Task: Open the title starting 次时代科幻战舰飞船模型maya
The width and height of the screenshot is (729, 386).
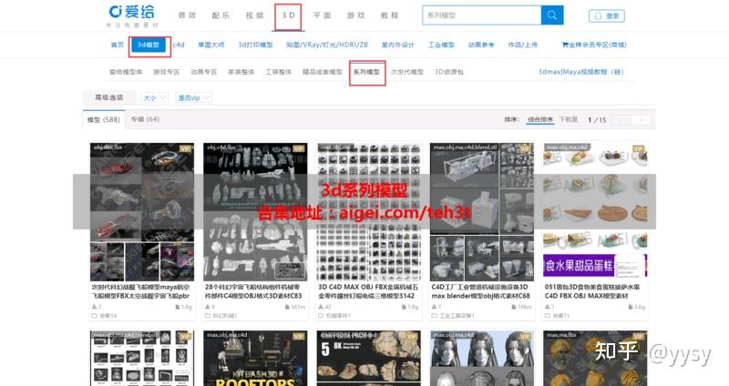Action: click(x=141, y=291)
